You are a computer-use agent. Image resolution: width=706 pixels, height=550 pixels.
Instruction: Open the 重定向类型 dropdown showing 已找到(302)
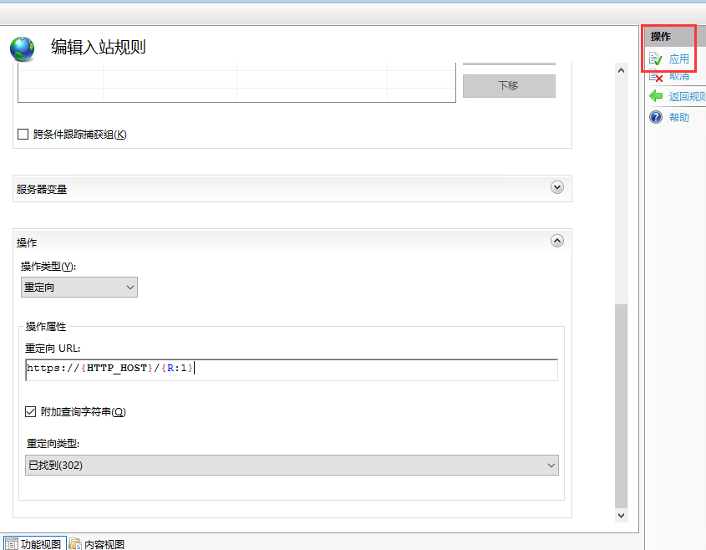pyautogui.click(x=292, y=465)
